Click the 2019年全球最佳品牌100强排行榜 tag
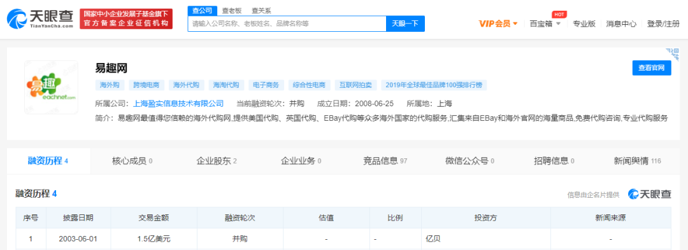The image size is (688, 250). 434,85
